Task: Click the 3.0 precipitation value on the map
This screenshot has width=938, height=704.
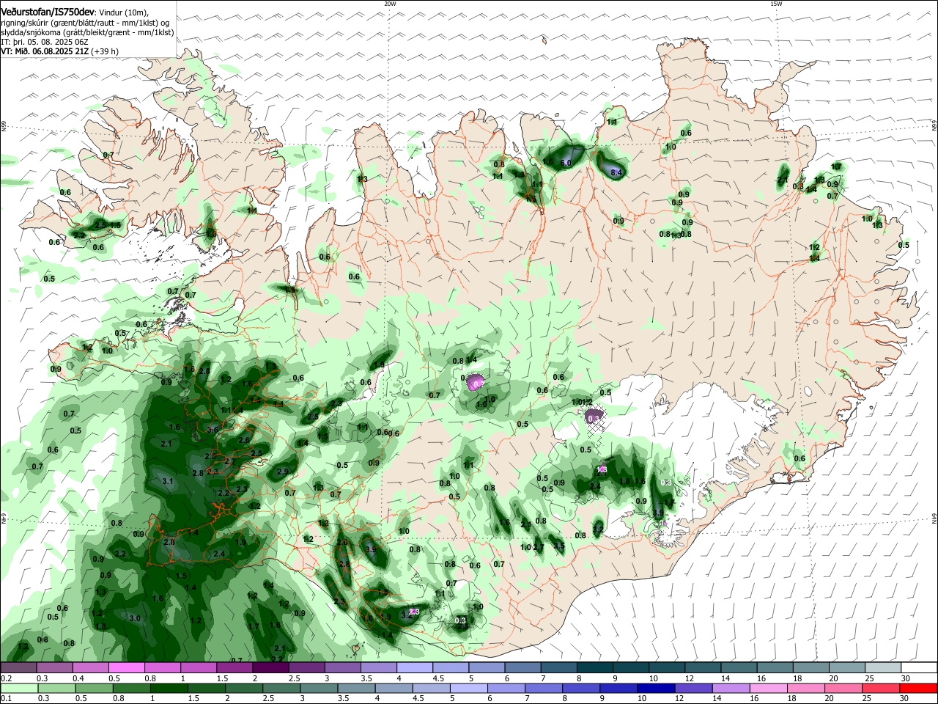Action: click(134, 618)
